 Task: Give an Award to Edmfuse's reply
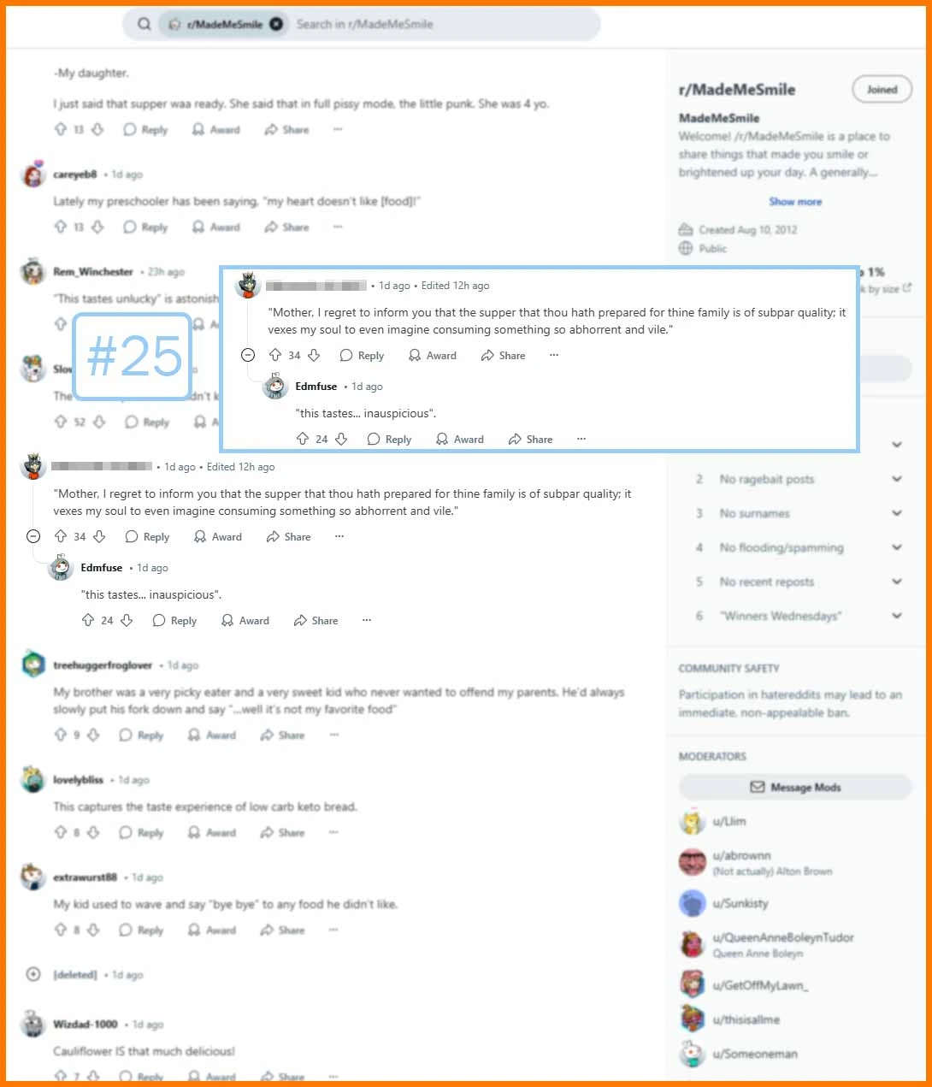tap(245, 620)
